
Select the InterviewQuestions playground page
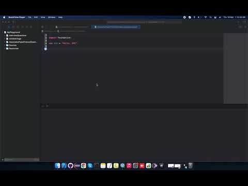click(18, 36)
